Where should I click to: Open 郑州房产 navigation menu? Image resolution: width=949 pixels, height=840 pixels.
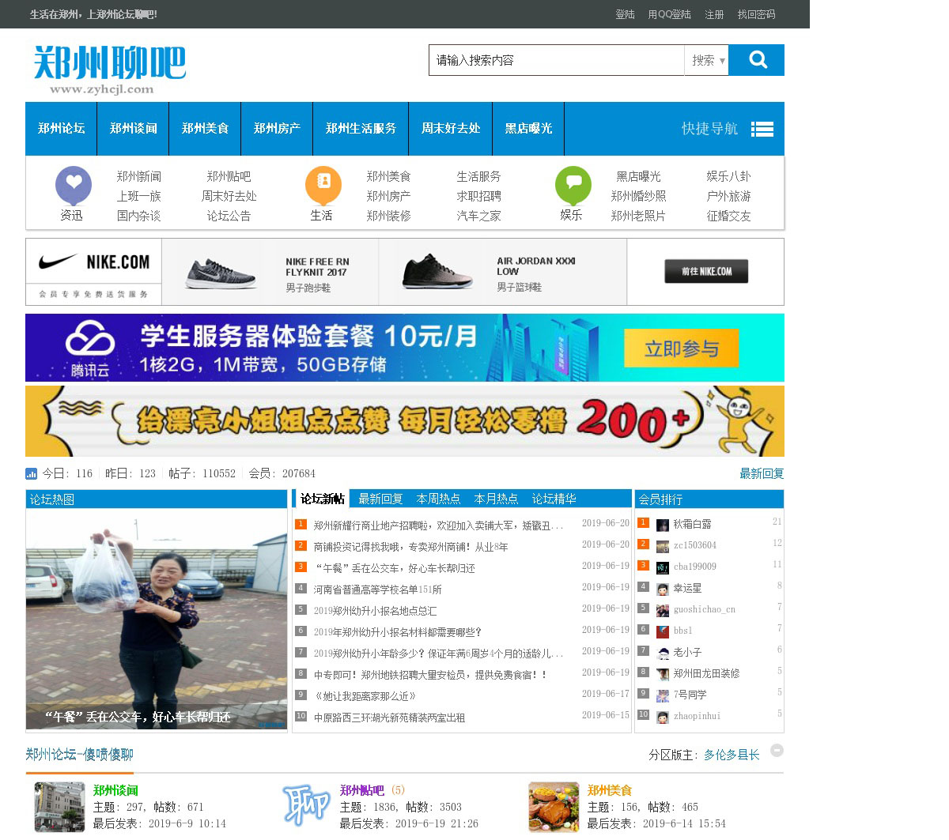pyautogui.click(x=277, y=129)
